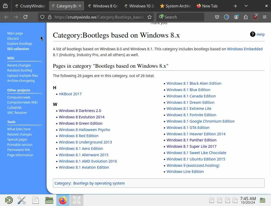
Task: Open the taskbar window-frame app icon
Action: [77, 200]
